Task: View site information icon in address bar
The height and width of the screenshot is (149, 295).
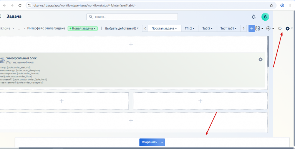Action: click(29, 5)
